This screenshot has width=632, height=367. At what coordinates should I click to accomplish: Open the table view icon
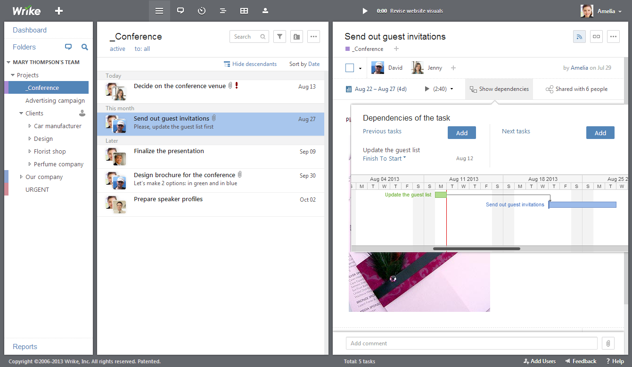[x=244, y=11]
